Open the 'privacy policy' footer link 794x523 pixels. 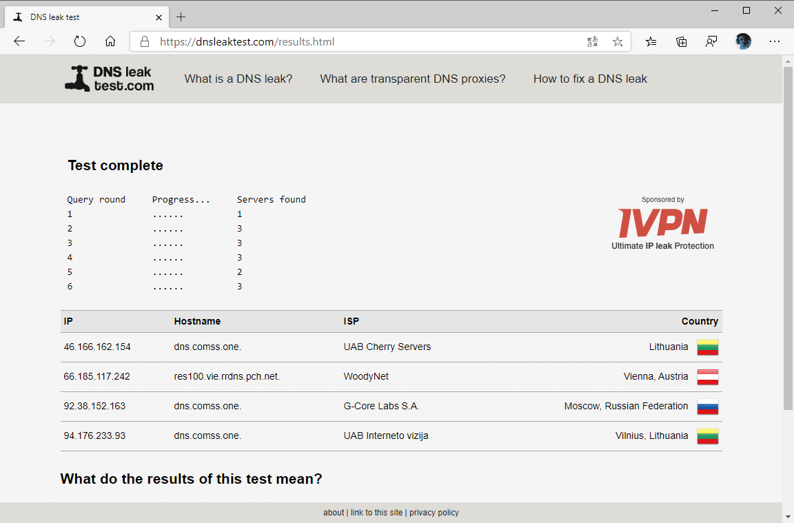(x=434, y=513)
